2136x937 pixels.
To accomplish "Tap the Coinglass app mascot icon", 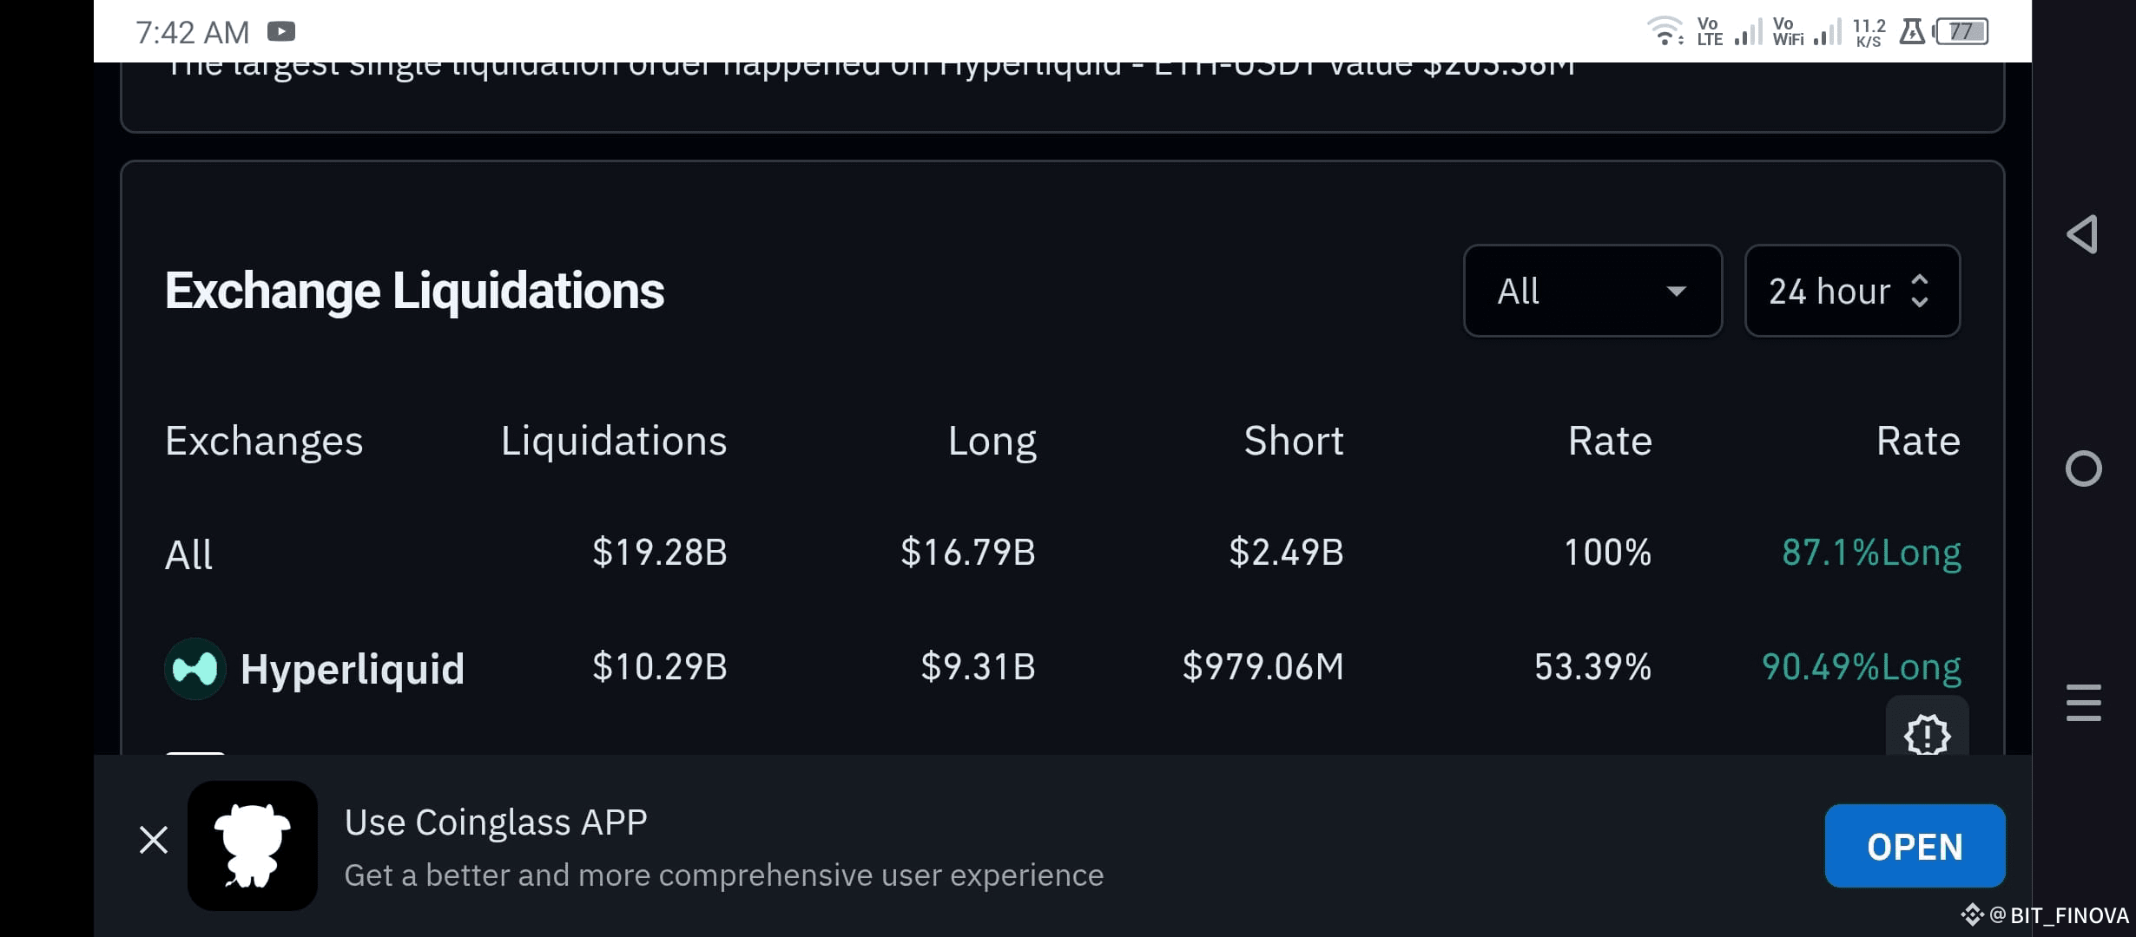I will tap(253, 846).
